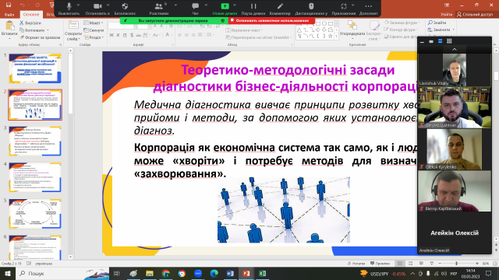Toggle italic text formatting

click(118, 35)
